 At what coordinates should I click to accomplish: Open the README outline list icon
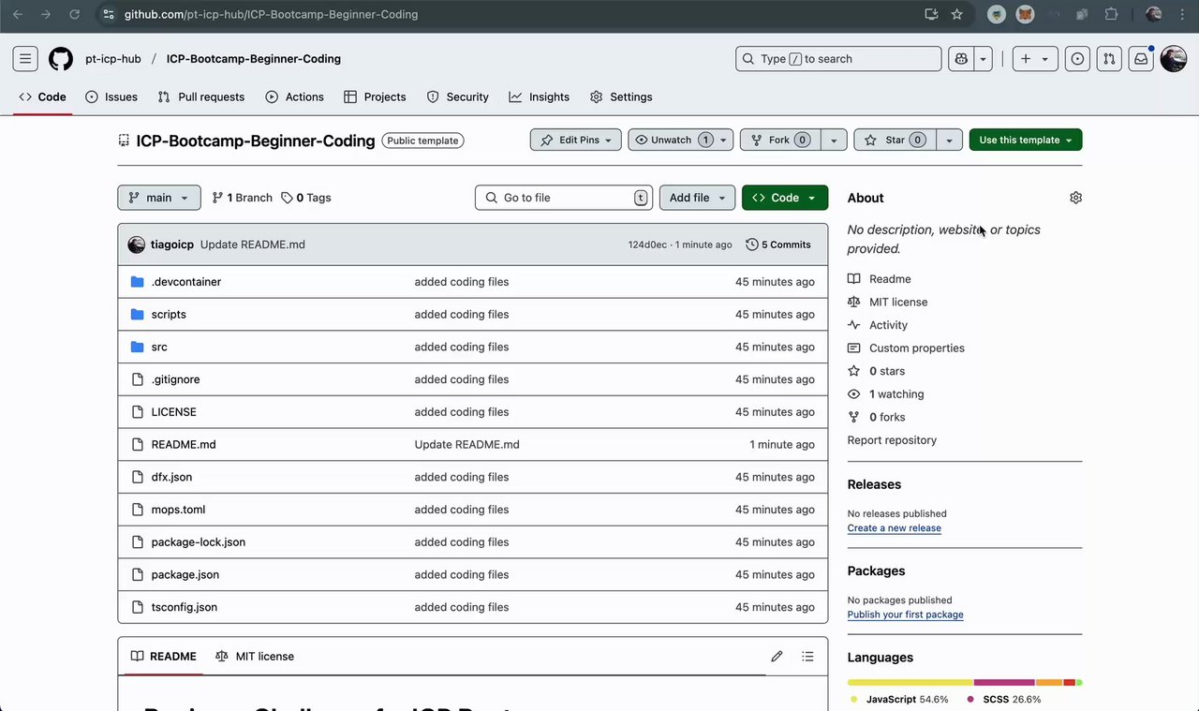coord(807,657)
